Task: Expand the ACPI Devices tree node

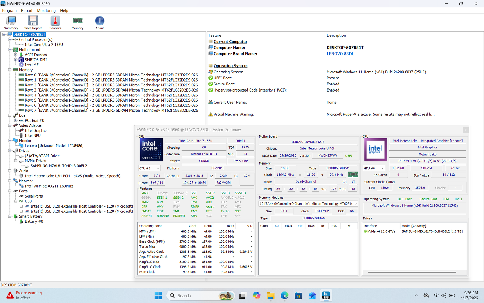Action: [x=15, y=55]
